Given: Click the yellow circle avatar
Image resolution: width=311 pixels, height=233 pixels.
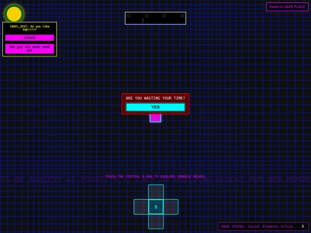Looking at the screenshot, I should [x=14, y=14].
